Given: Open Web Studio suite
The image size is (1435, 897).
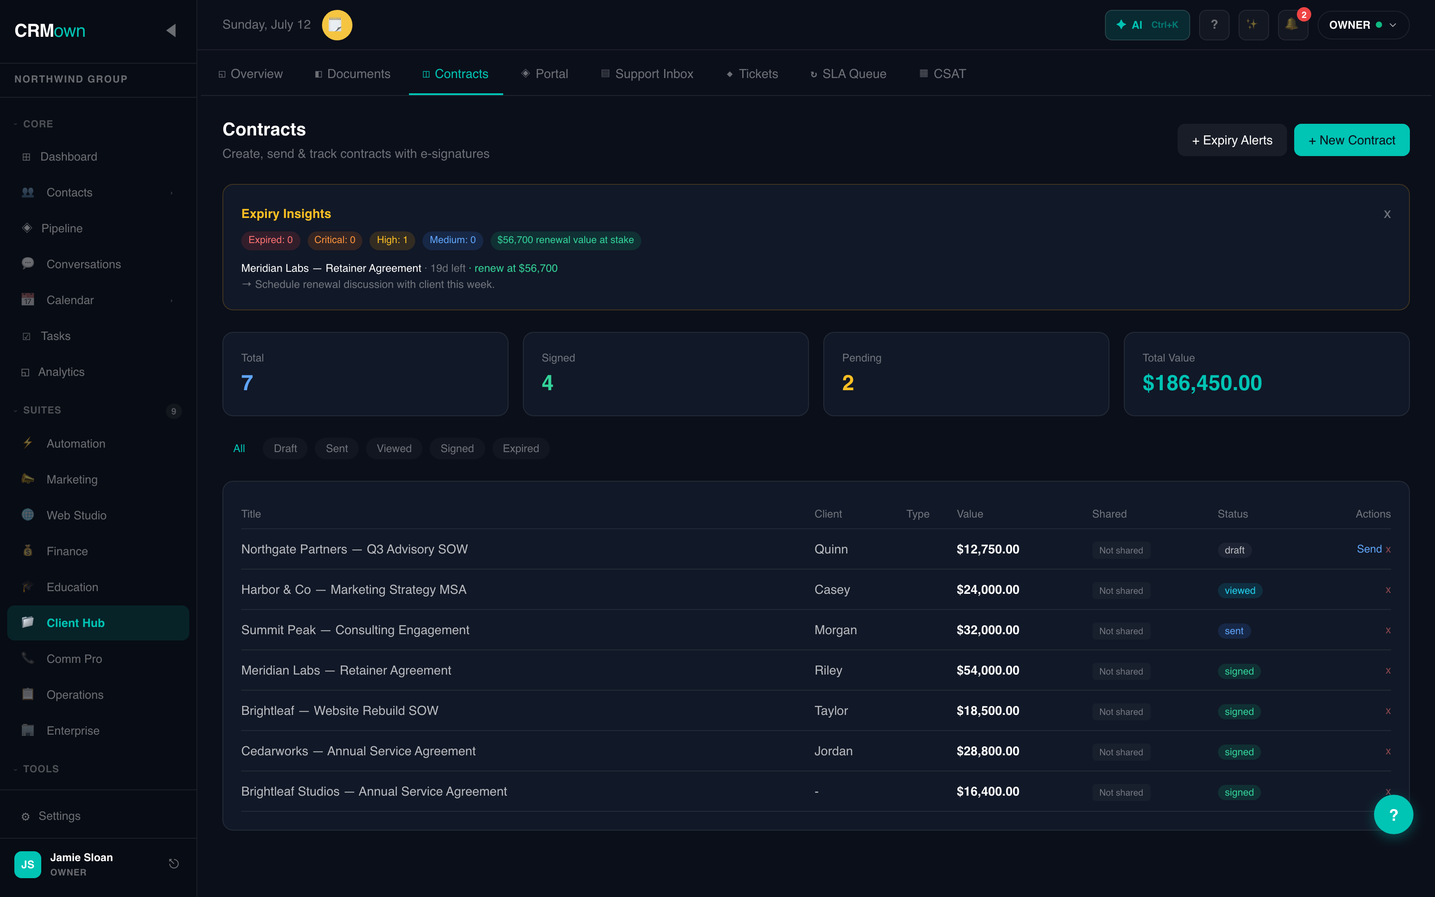Looking at the screenshot, I should click(98, 515).
